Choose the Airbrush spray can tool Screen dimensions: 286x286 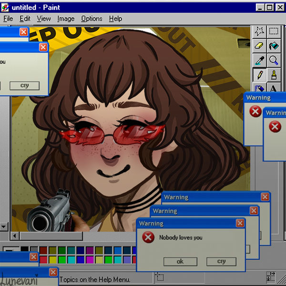click(x=259, y=88)
